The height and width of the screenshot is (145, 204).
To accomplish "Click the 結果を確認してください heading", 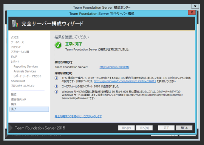I will tap(71, 37).
